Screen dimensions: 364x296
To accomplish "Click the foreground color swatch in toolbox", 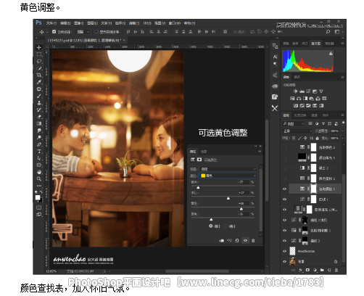I will tap(38, 197).
